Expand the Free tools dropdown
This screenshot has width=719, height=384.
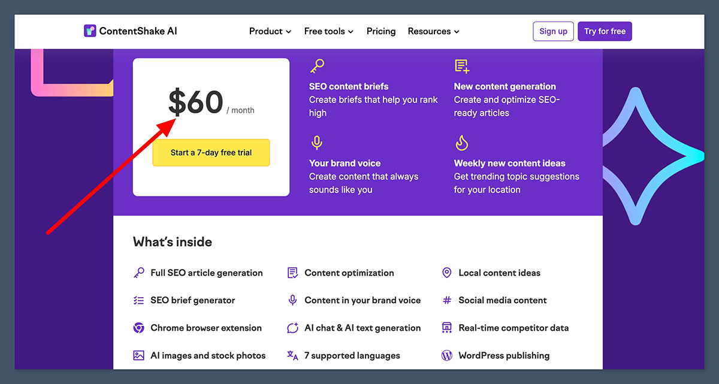click(x=328, y=31)
